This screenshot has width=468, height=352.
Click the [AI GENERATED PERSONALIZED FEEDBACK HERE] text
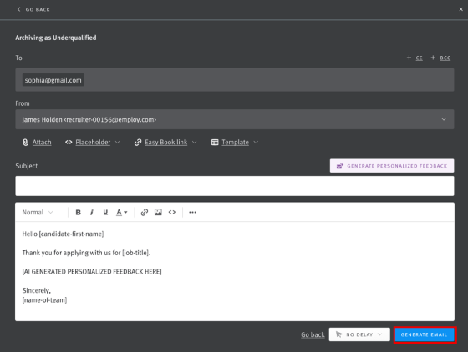tap(92, 272)
